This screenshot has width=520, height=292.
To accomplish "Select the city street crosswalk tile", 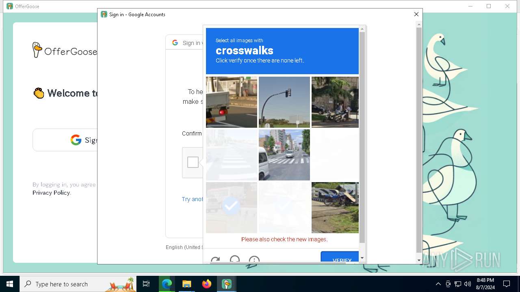I will tap(284, 155).
